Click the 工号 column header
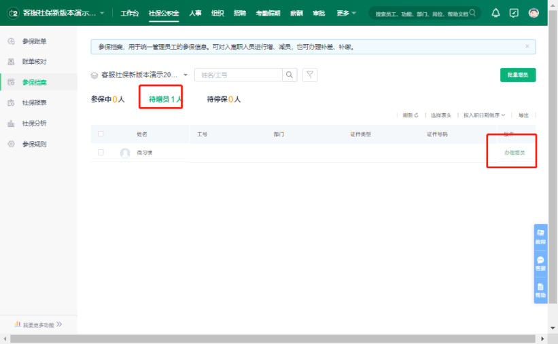The image size is (558, 344). [202, 134]
